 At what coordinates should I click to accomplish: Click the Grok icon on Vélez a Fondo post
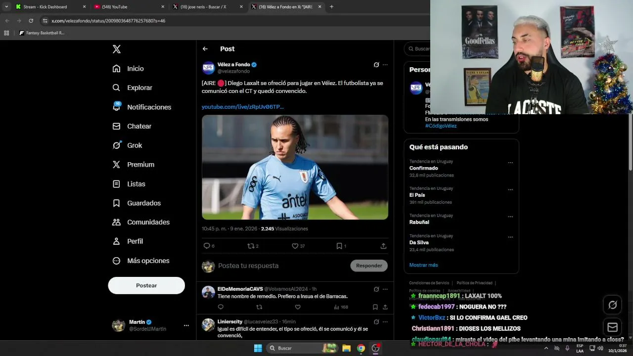[376, 65]
